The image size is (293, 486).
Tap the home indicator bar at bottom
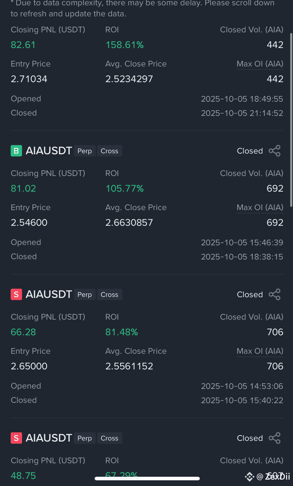coord(147,479)
